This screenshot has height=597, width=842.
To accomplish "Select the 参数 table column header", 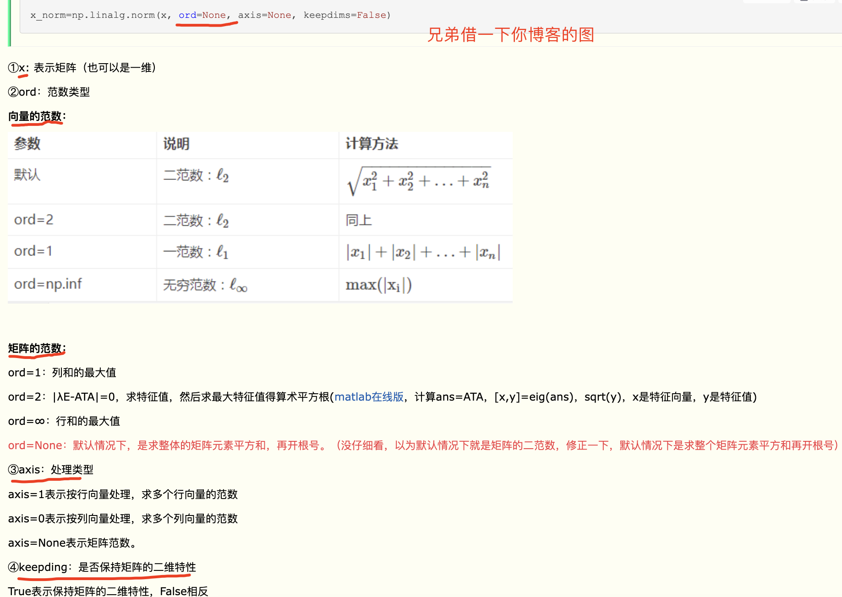I will pos(27,144).
